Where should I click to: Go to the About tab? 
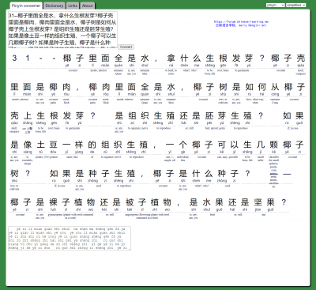(87, 6)
